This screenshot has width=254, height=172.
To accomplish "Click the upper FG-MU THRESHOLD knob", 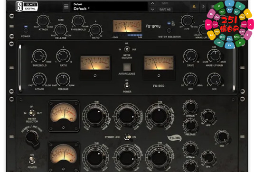I will [x=127, y=116].
